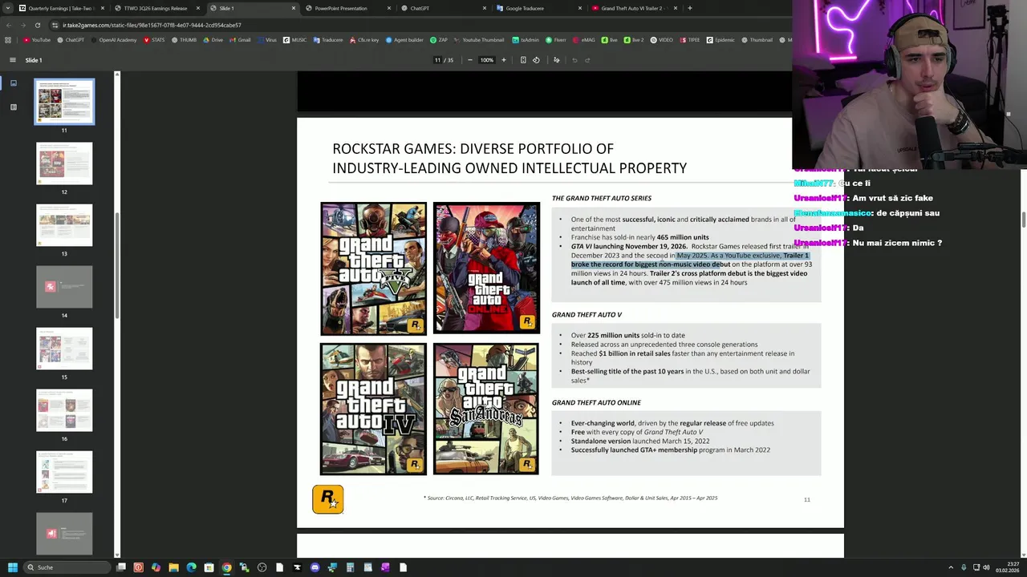
Task: Click the GRAND THEFT AUTO ONLINE heading
Action: (596, 402)
